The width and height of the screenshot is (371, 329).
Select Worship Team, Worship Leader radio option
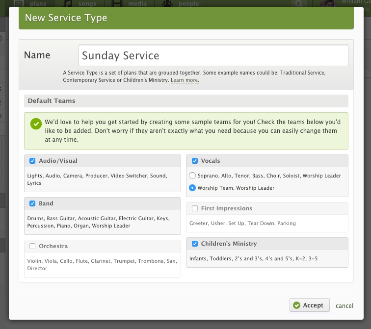coord(192,188)
